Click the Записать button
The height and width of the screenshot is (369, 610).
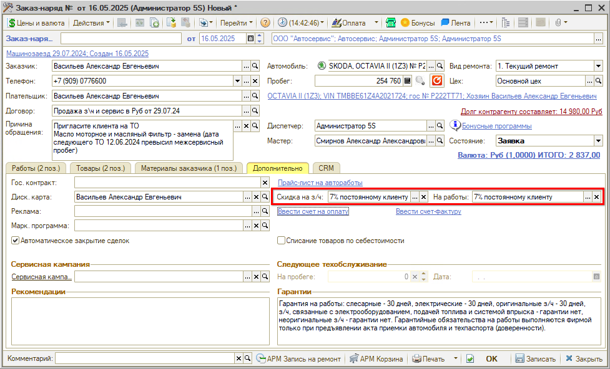tap(535, 359)
